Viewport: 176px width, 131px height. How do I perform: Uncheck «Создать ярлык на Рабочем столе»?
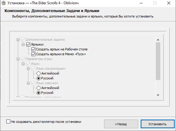(33, 49)
